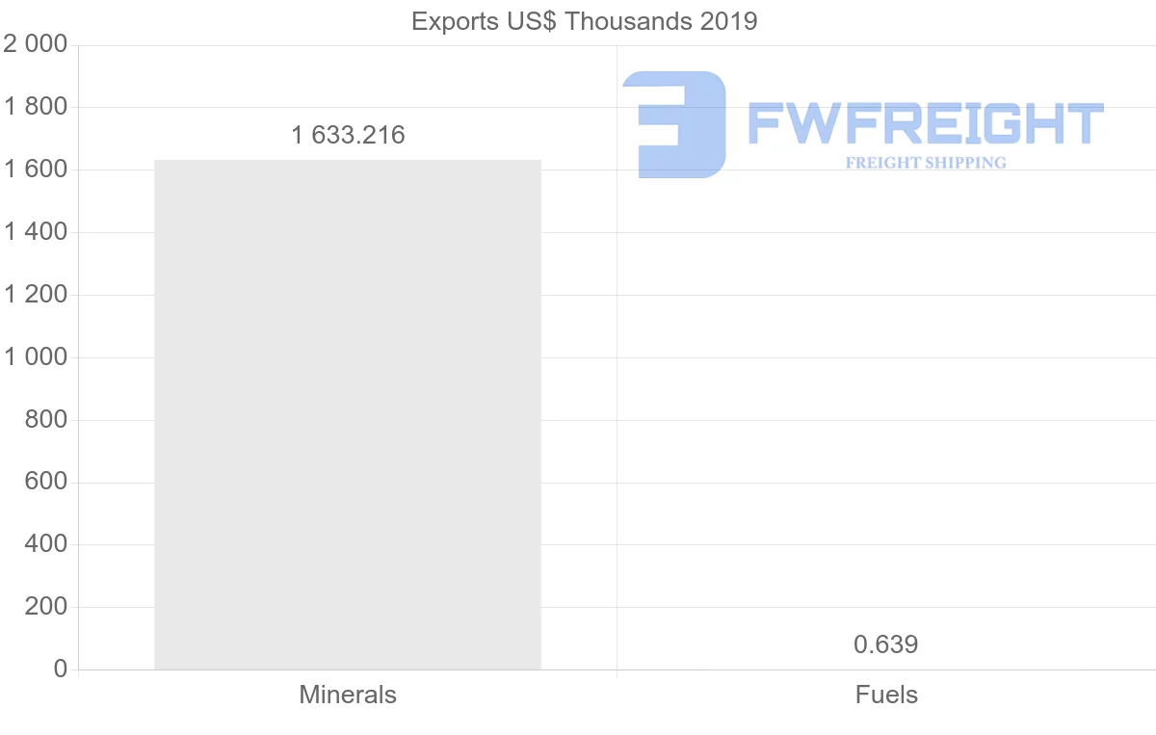The height and width of the screenshot is (735, 1156).
Task: Click the 800 y-axis tick label
Action: click(x=45, y=420)
